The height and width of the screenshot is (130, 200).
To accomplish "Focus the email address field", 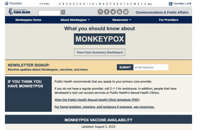I will coord(151,67).
